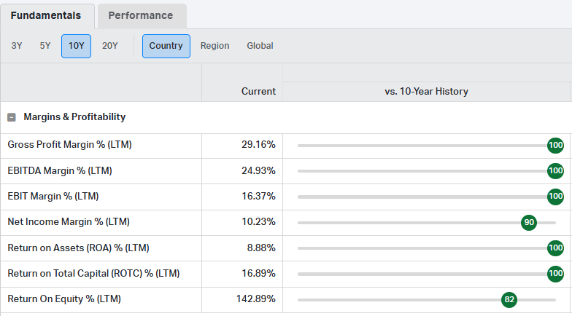Collapse the Margins & Profitability section
Viewport: 572px width, 316px height.
12,117
